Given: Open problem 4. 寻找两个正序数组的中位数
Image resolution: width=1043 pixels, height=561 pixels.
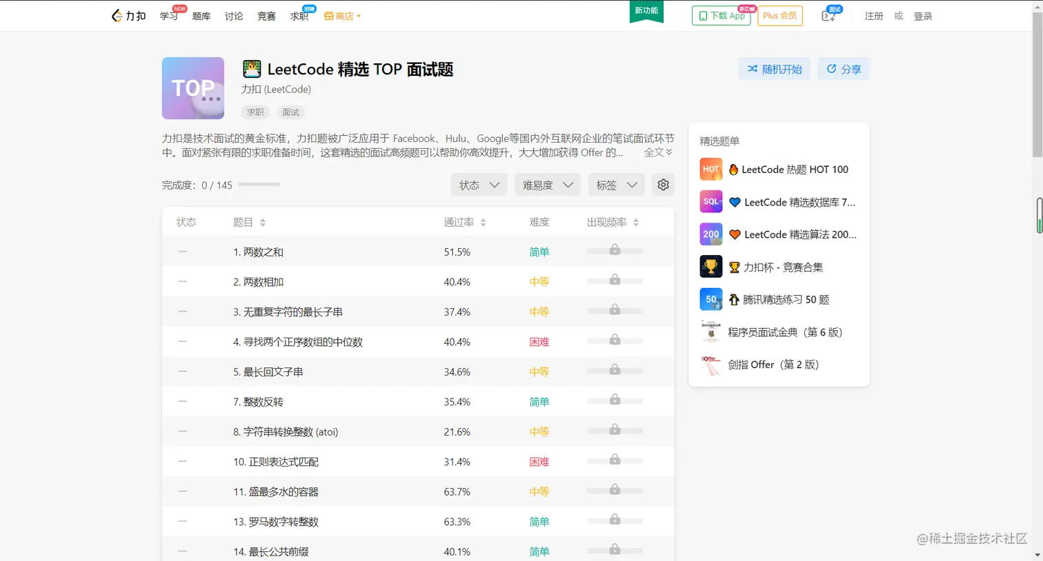Looking at the screenshot, I should (x=298, y=342).
